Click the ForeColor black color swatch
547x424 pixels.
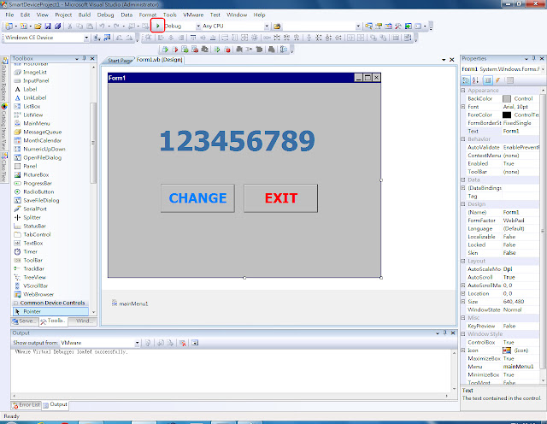507,115
